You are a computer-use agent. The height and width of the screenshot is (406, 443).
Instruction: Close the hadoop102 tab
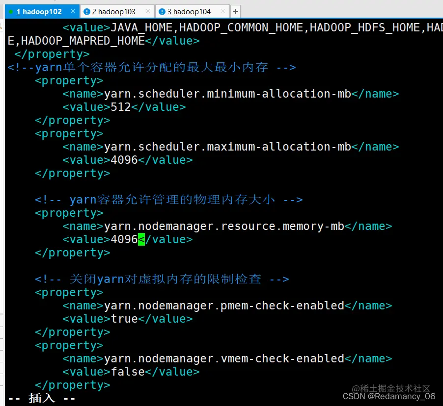(73, 11)
